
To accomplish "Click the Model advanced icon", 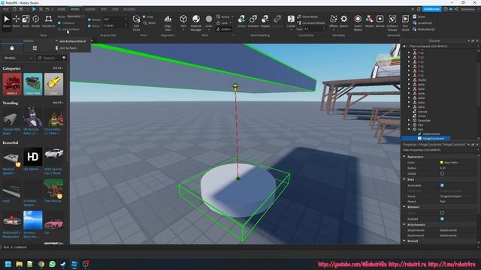I will coord(369,22).
